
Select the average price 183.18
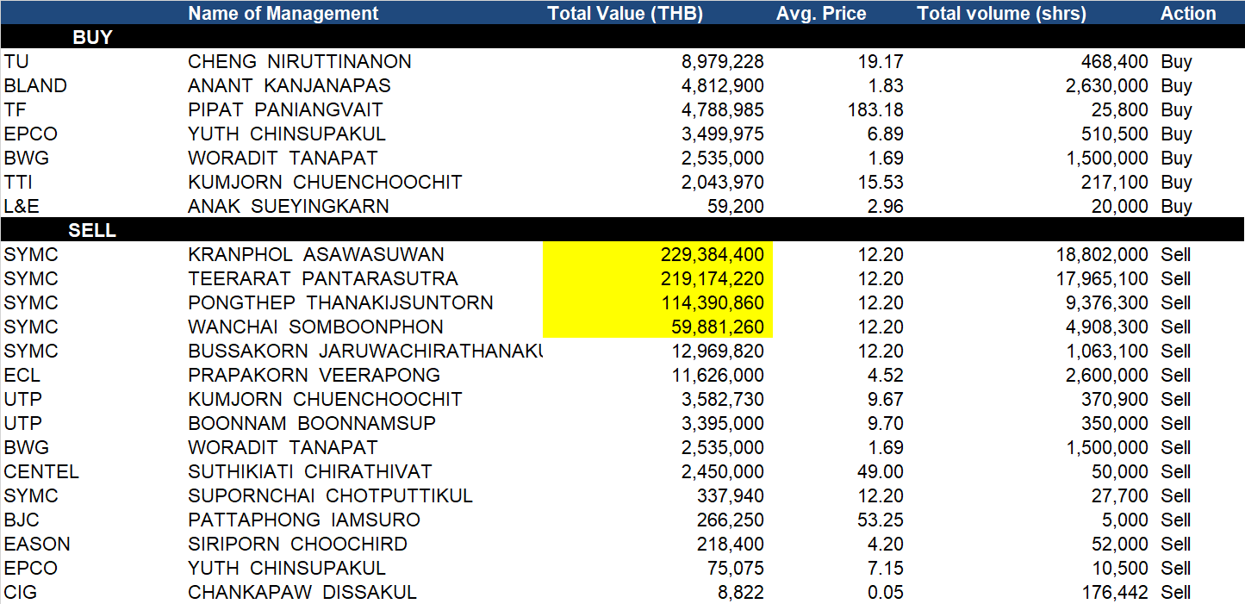pyautogui.click(x=875, y=109)
